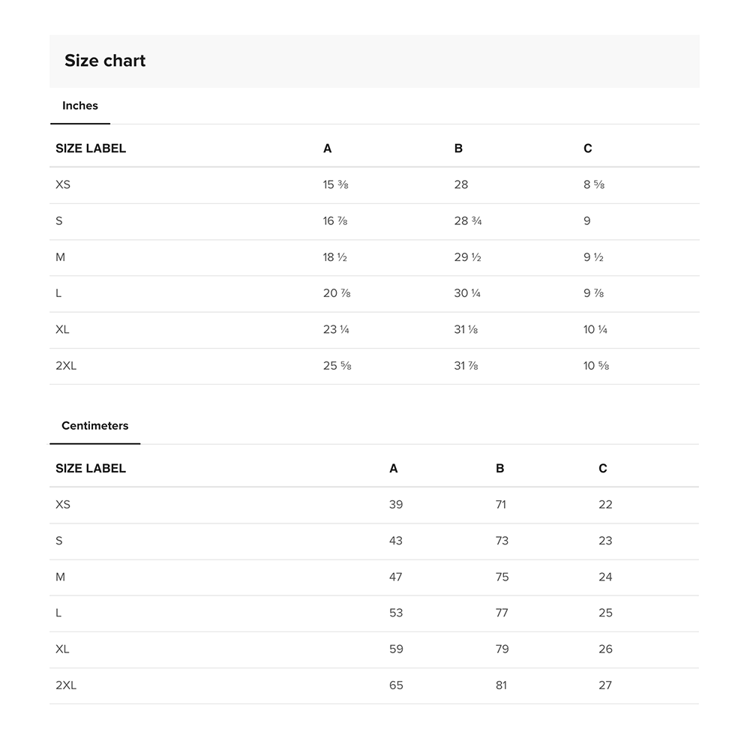Viewport: 750px width, 750px height.
Task: Click column A header in inches table
Action: point(327,148)
